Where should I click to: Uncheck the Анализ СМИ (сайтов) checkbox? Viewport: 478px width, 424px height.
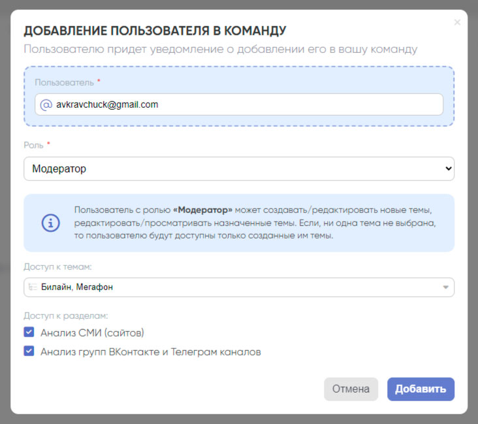coord(29,332)
